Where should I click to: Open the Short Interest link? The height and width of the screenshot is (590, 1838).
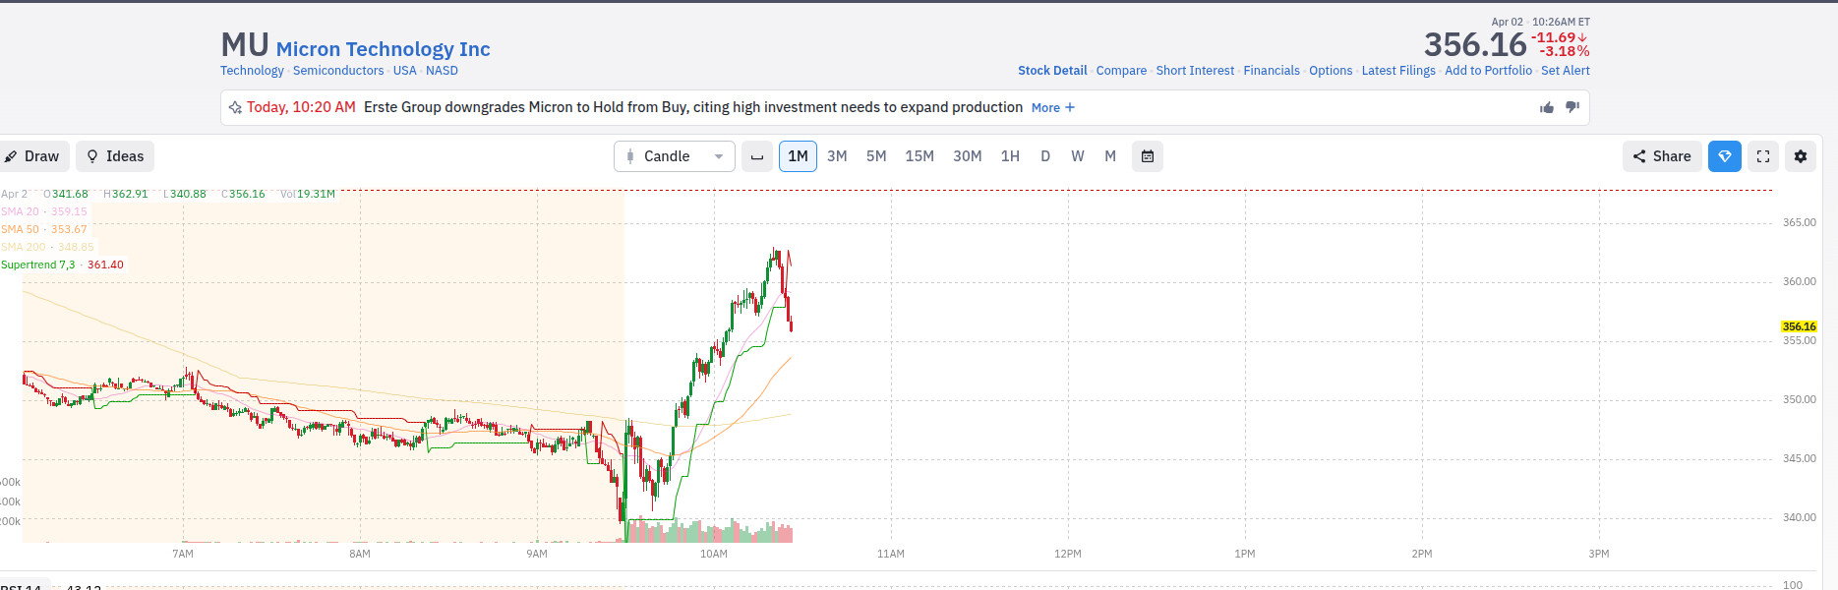tap(1195, 71)
